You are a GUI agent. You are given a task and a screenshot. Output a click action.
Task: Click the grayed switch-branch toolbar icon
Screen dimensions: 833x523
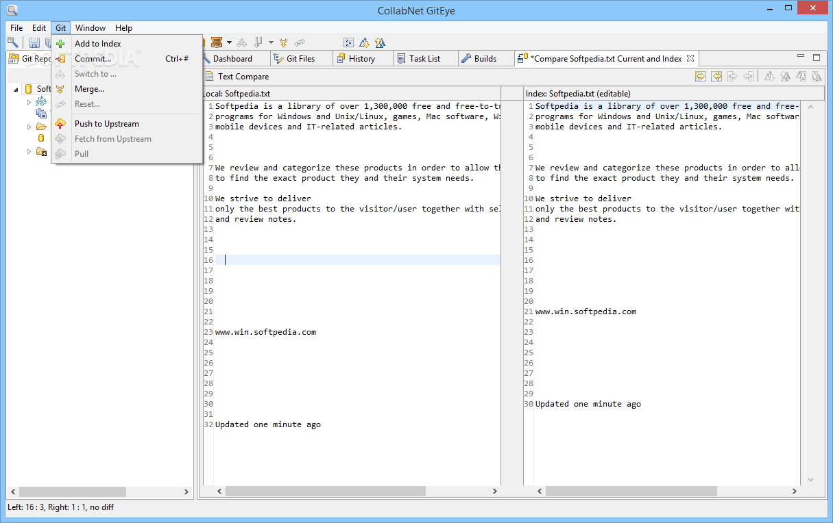tap(241, 42)
